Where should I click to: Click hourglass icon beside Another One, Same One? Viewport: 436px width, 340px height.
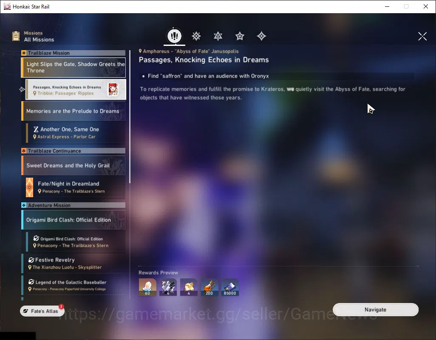pyautogui.click(x=36, y=129)
